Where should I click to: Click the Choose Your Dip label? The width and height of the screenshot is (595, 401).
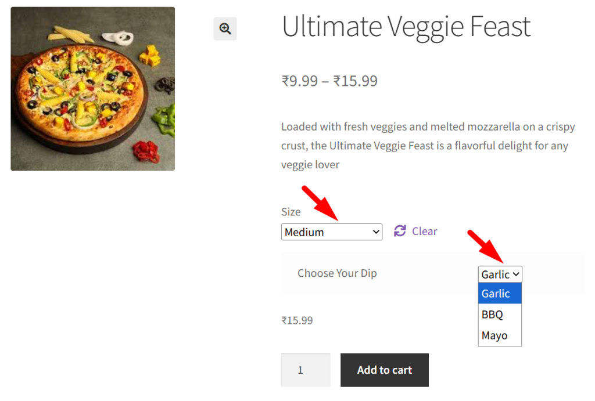pyautogui.click(x=337, y=273)
